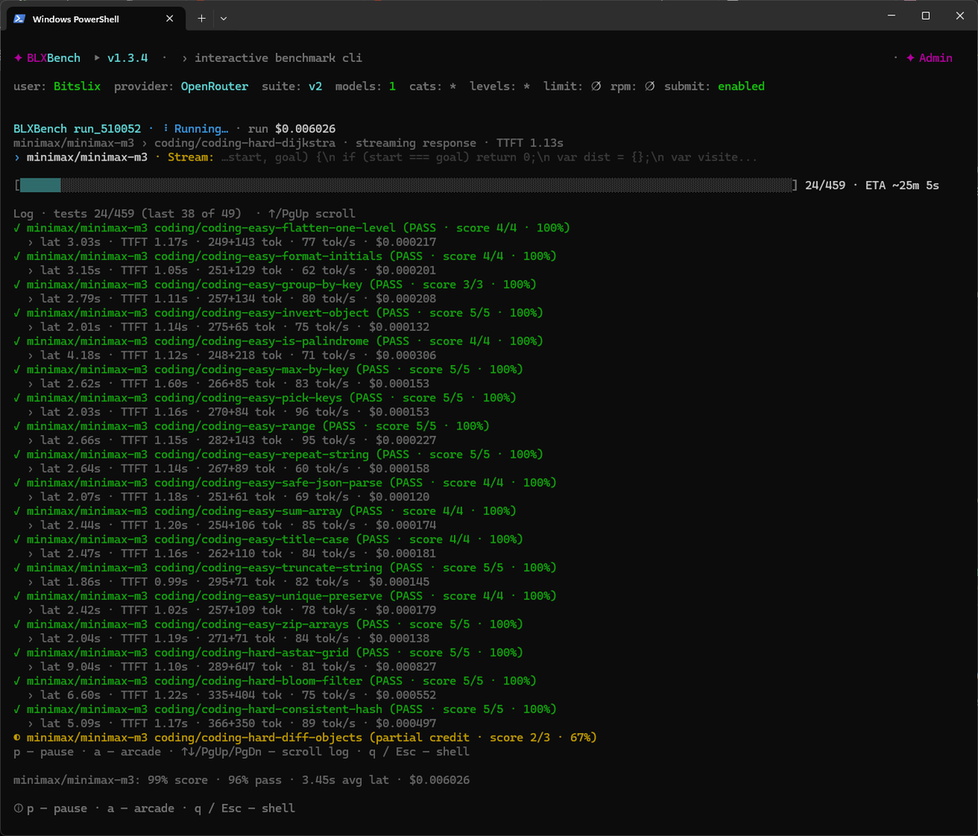978x836 pixels.
Task: Click the BLXBench sparkle logo icon
Action: click(x=18, y=58)
